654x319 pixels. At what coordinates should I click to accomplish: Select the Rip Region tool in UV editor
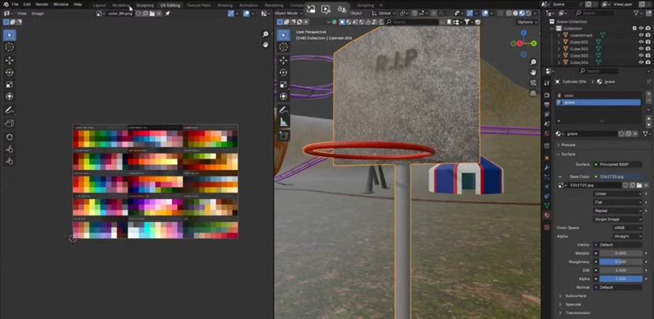9,123
